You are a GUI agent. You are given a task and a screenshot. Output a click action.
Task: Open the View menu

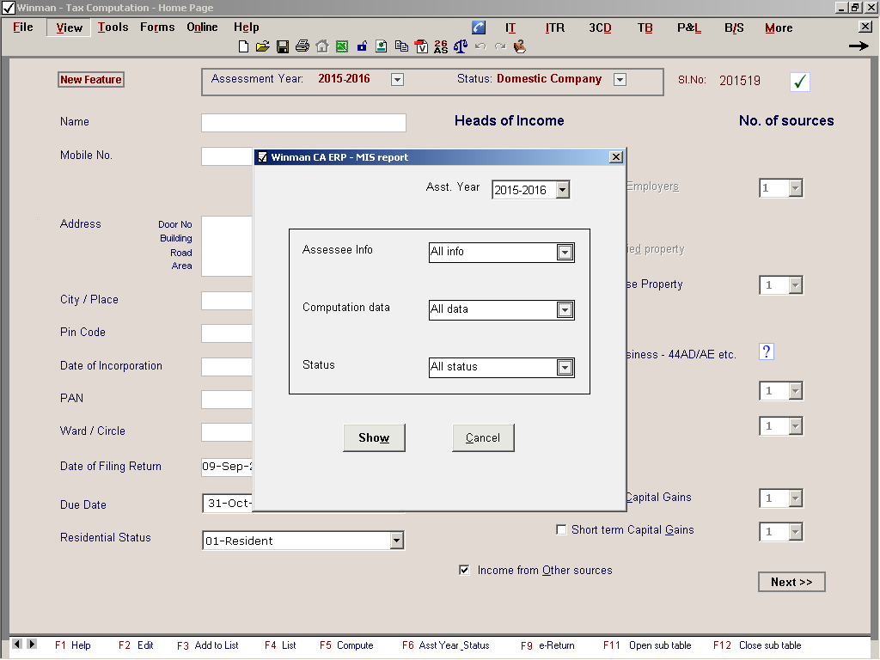(x=69, y=28)
